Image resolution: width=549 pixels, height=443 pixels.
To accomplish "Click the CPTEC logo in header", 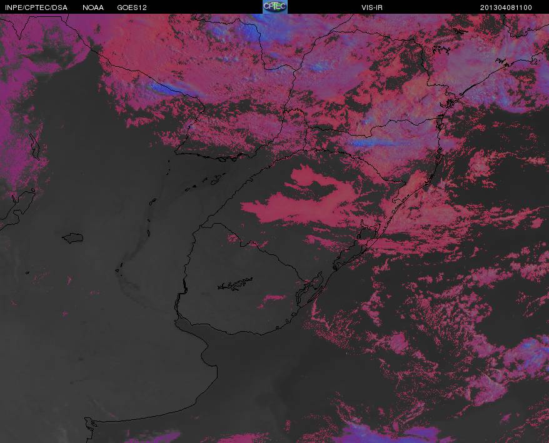I will tap(275, 7).
